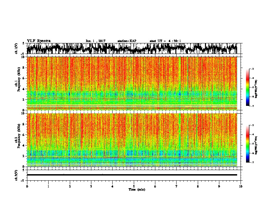Click the "-3" label on ch.1 color bar
This screenshot has width=271, height=209.
(x=253, y=69)
